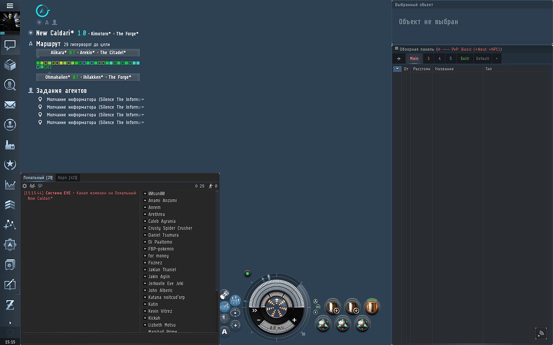This screenshot has height=345, width=553.
Task: Open the chat channels Neocom icon
Action: point(10,45)
